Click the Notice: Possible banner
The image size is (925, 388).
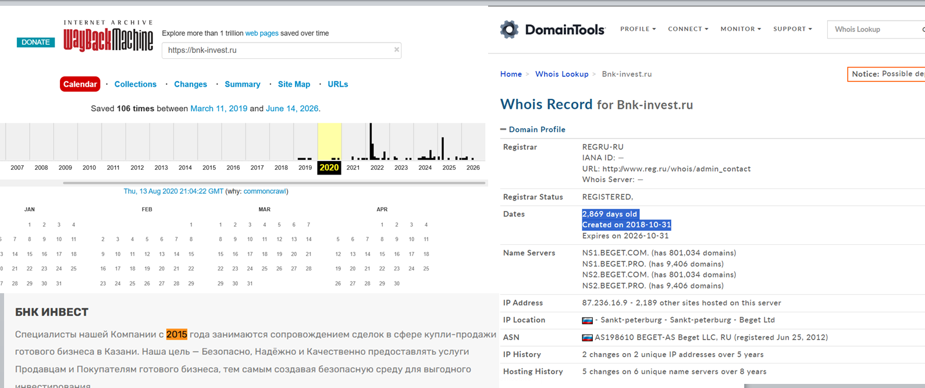887,74
